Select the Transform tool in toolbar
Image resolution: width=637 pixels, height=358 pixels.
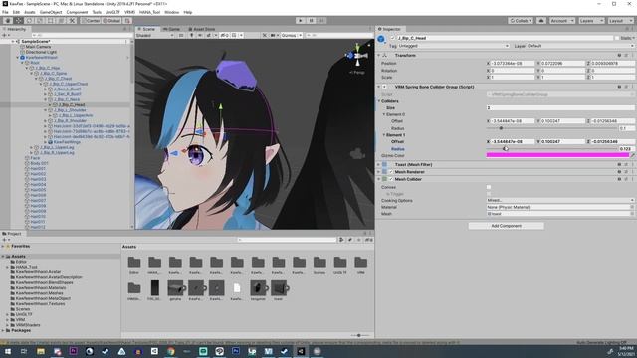[61, 20]
